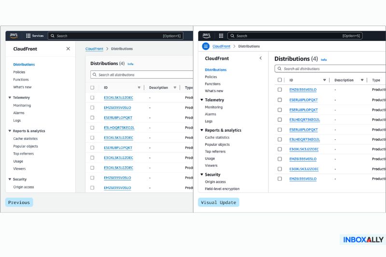Click the magnifier in 'Search all distributions' in the Visual Update panel
This screenshot has height=257, width=386.
(x=279, y=68)
